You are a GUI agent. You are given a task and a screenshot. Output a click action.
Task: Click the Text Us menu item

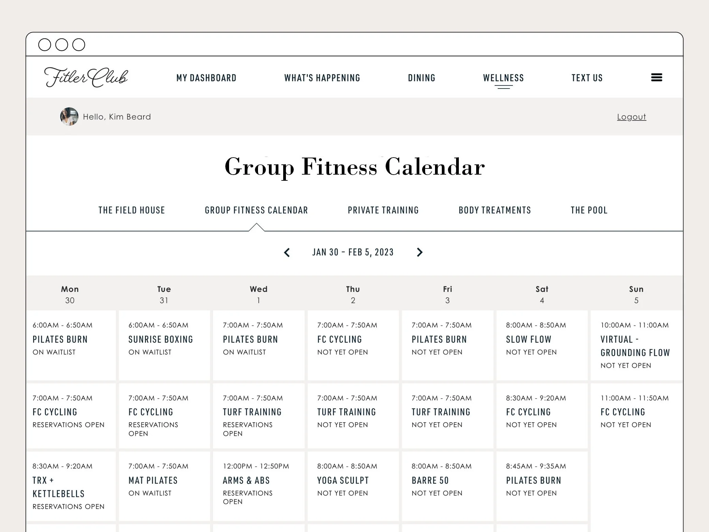(x=587, y=78)
